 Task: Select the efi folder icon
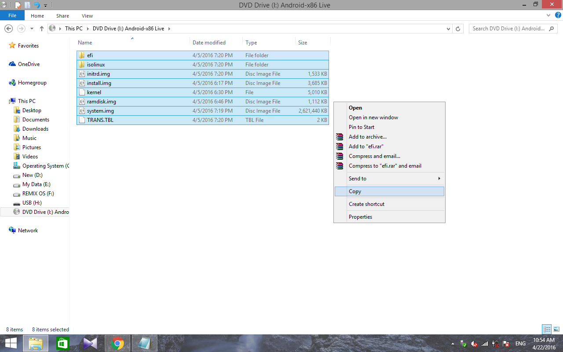82,55
